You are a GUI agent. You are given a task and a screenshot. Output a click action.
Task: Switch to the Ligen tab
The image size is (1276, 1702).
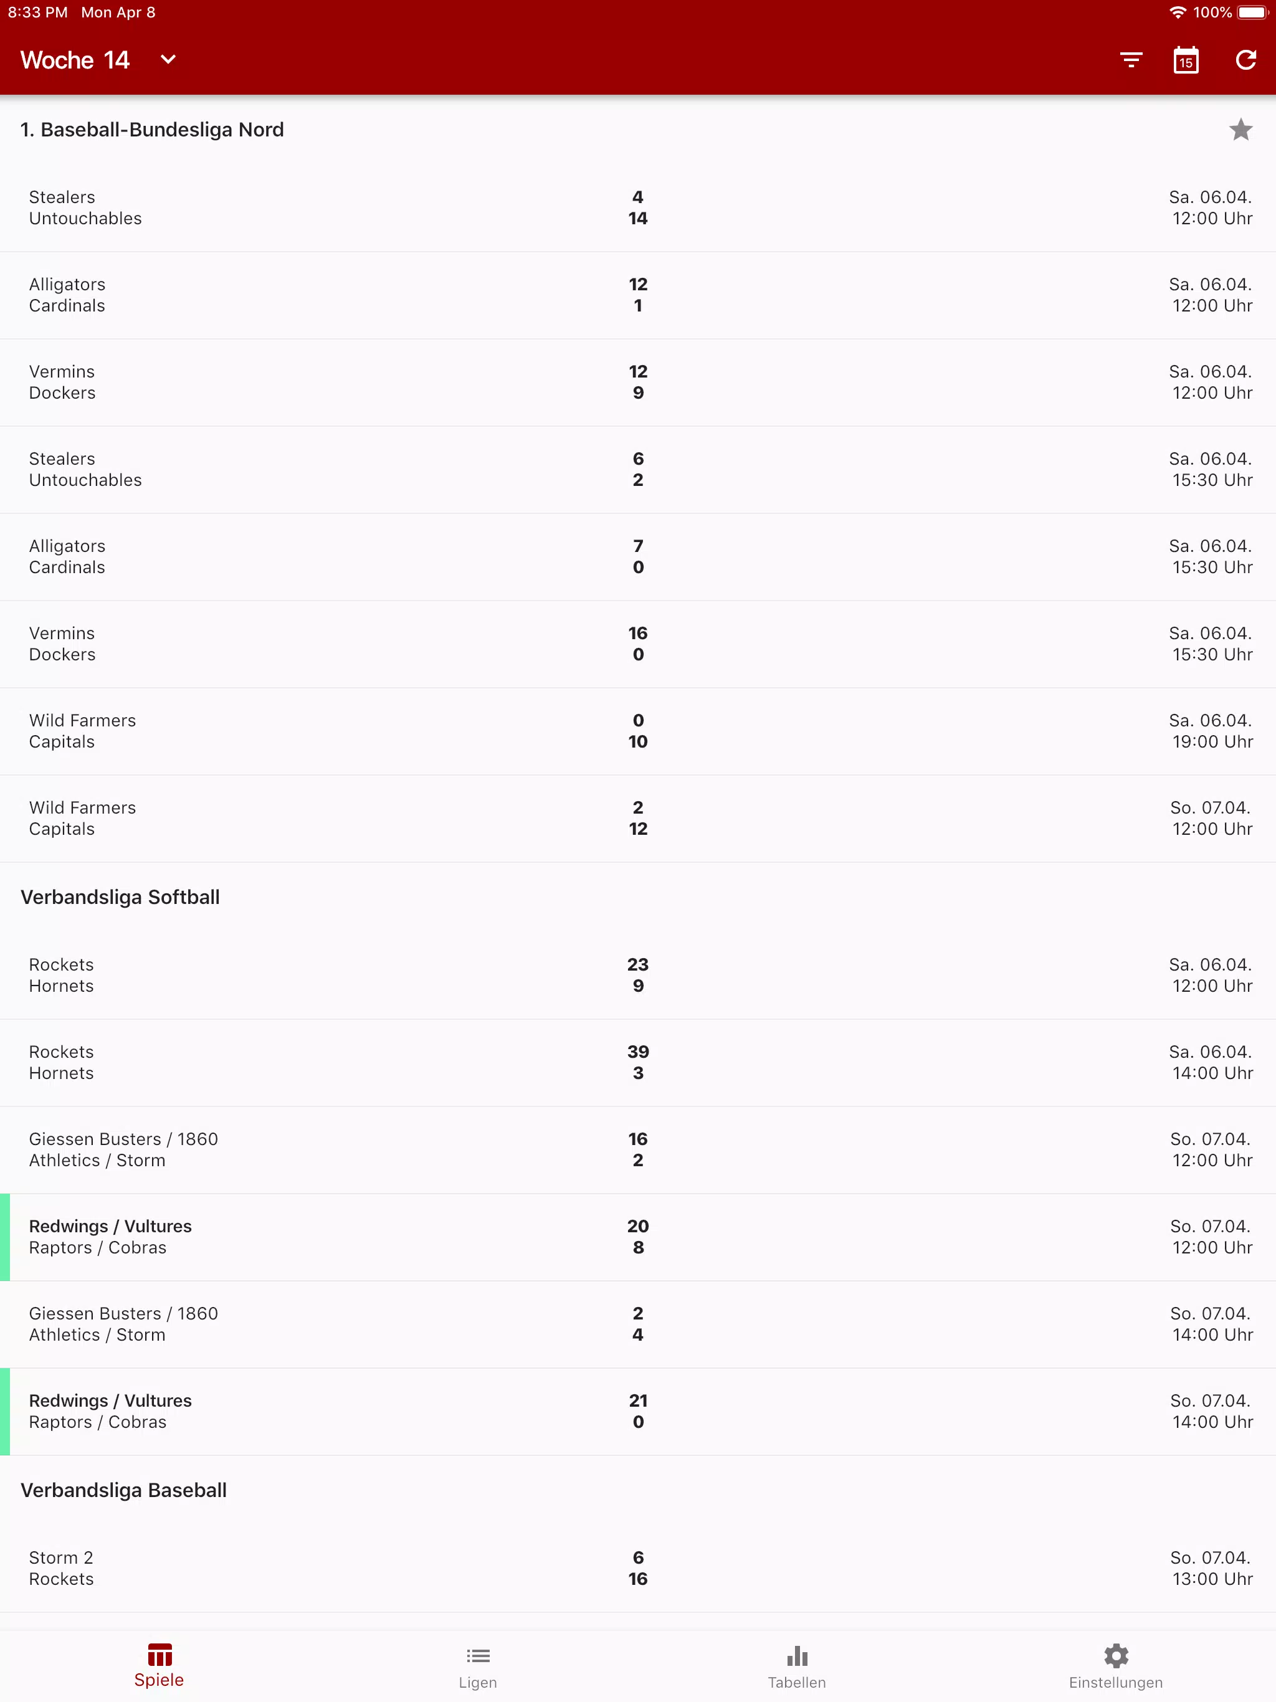click(478, 1667)
